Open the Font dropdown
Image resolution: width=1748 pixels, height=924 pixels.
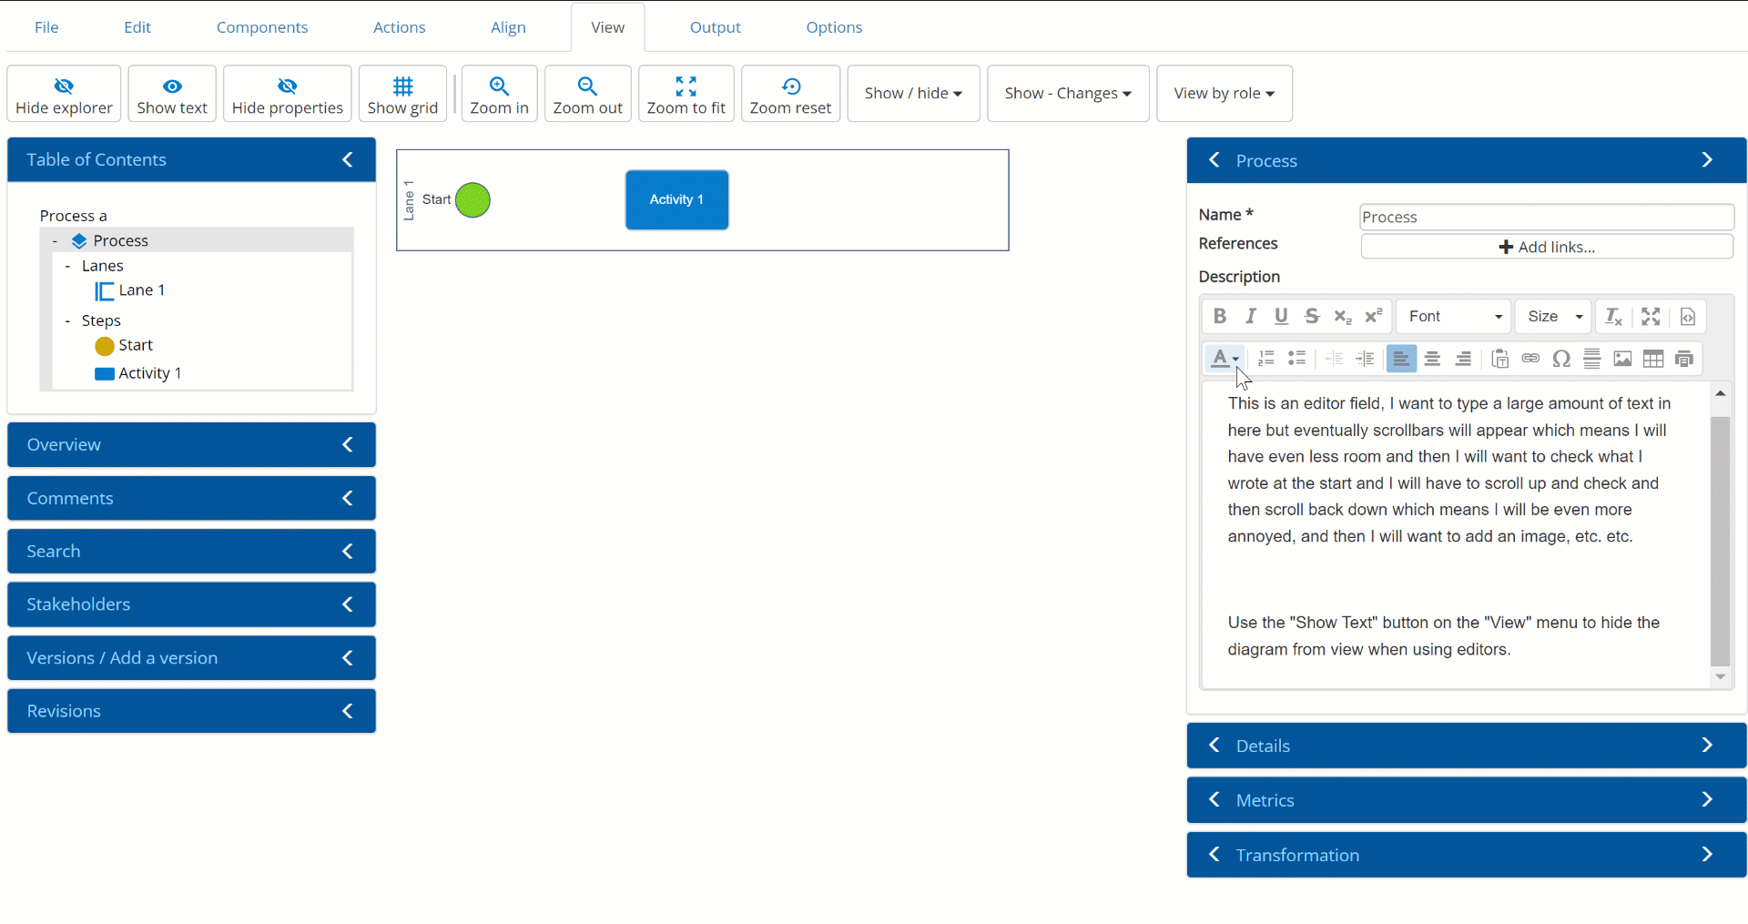pos(1454,316)
